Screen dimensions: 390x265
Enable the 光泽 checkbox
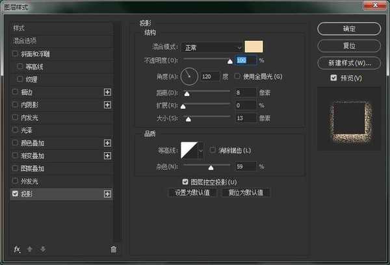tap(15, 130)
